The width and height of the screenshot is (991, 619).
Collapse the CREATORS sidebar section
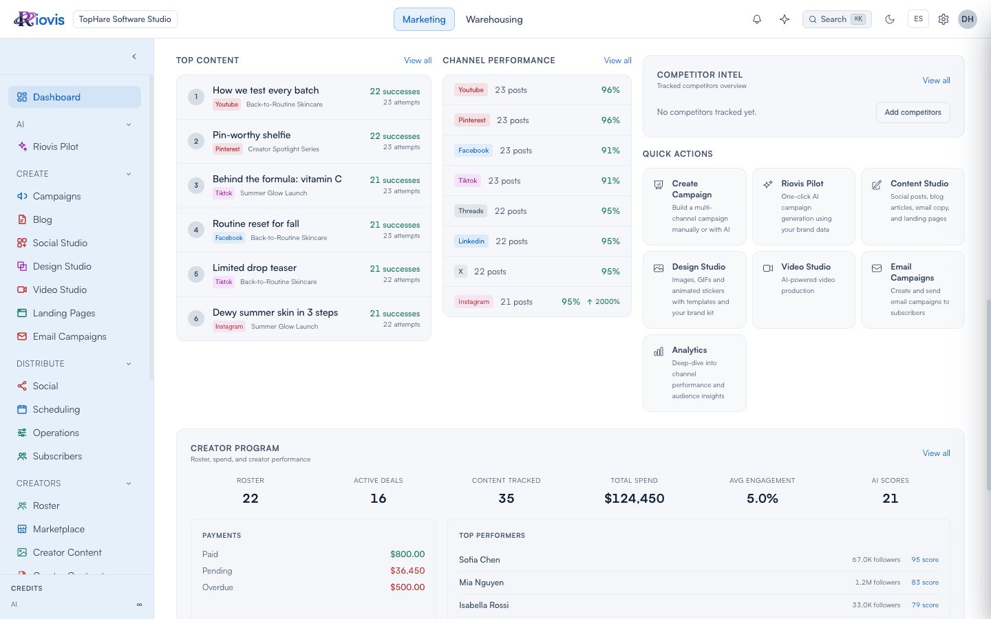click(x=129, y=484)
